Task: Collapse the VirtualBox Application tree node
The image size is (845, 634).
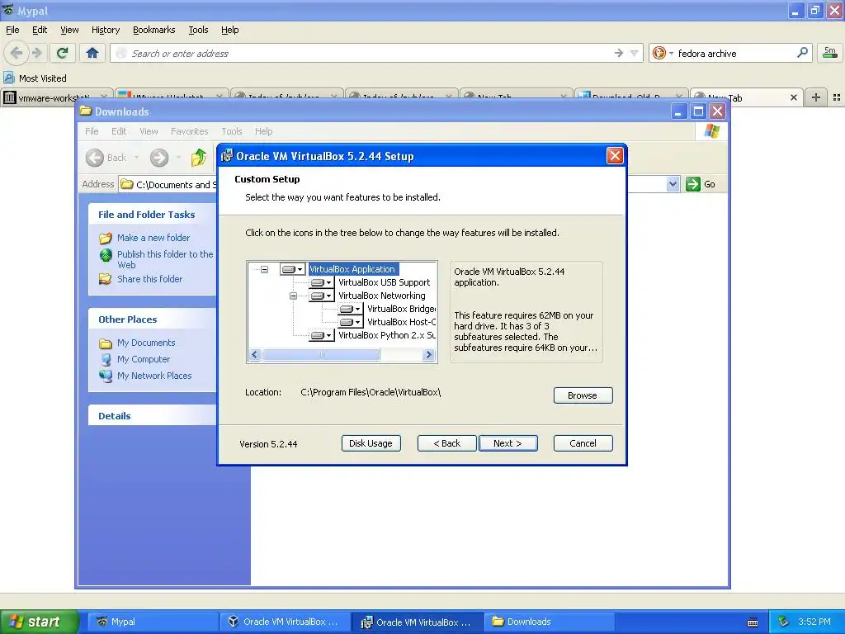Action: click(x=265, y=269)
